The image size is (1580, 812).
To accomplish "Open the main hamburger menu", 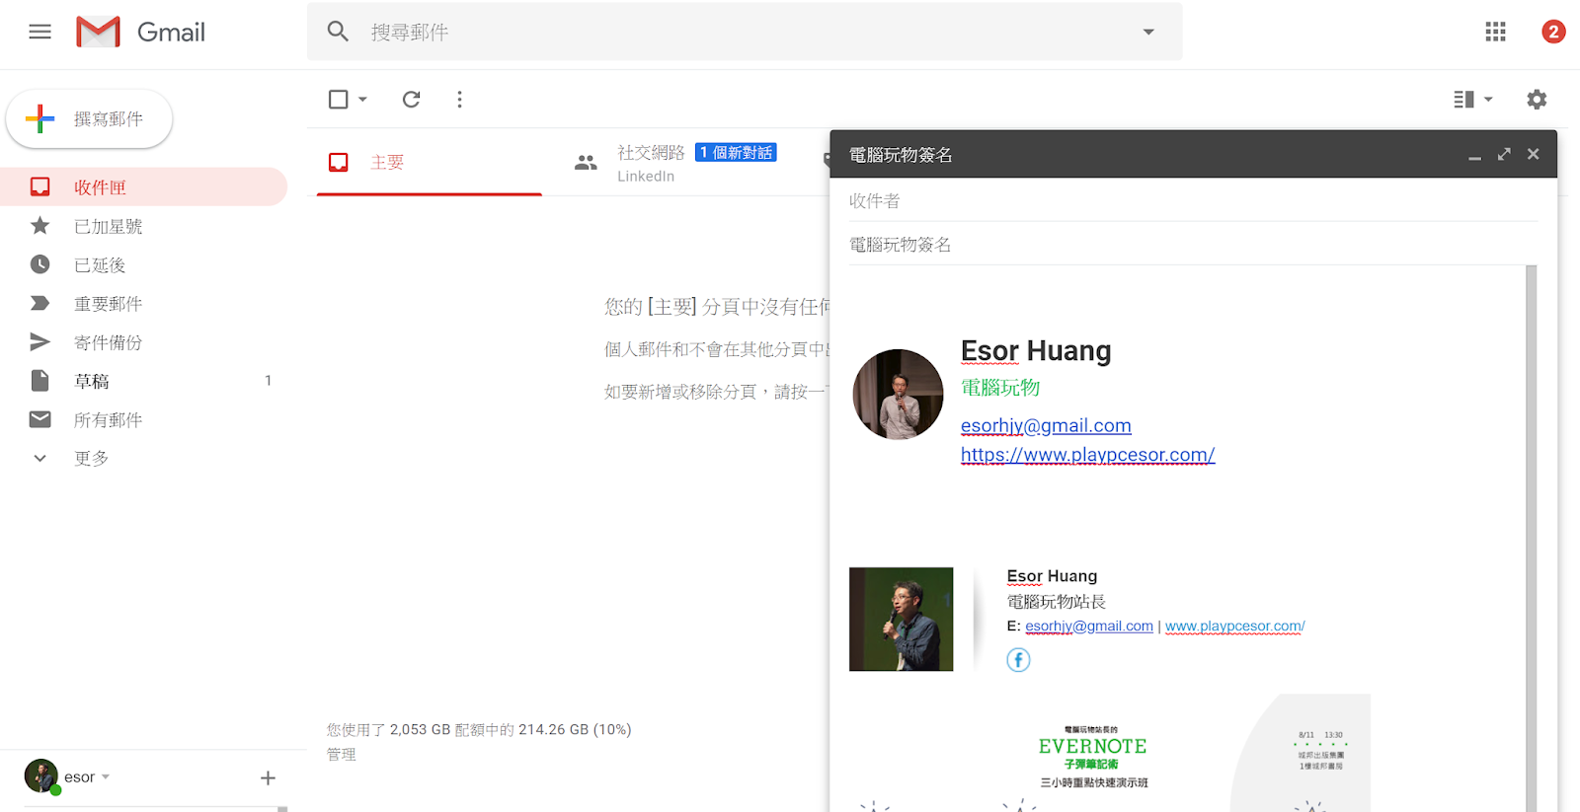I will (39, 32).
